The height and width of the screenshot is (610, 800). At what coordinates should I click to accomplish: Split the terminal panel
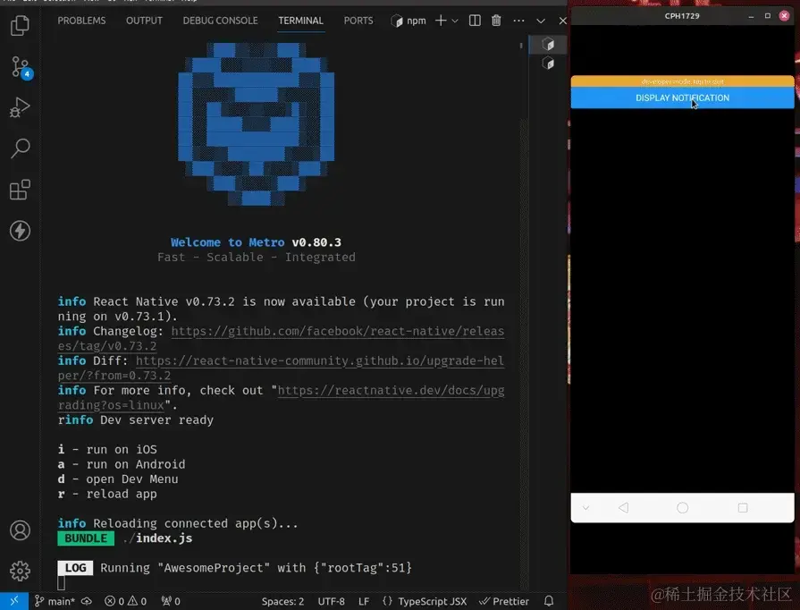click(x=475, y=21)
